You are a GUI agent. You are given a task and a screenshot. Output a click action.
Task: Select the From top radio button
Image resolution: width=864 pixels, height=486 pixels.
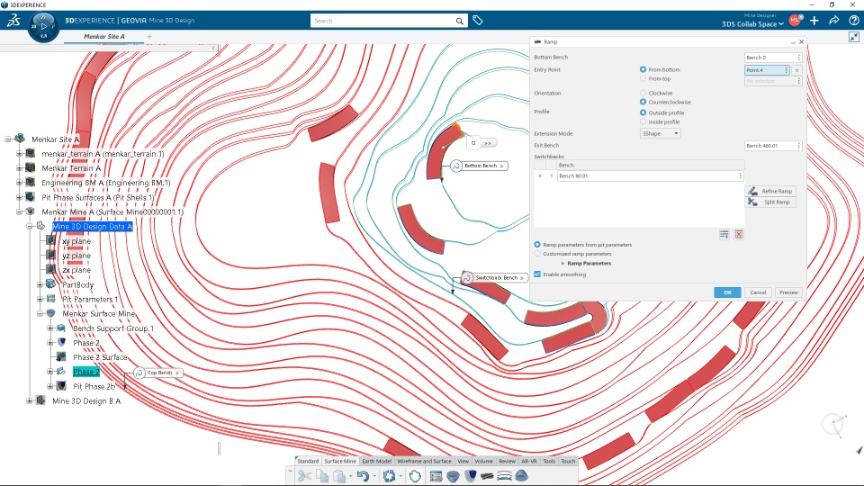[x=643, y=79]
